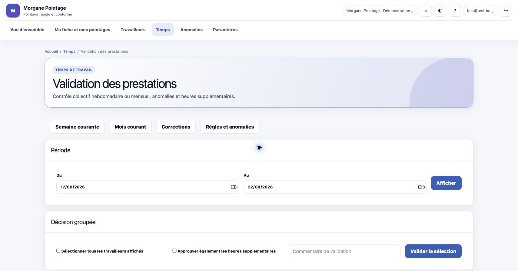Viewport: 518px width, 271px height.
Task: Switch to the Travailleurs menu
Action: (133, 30)
